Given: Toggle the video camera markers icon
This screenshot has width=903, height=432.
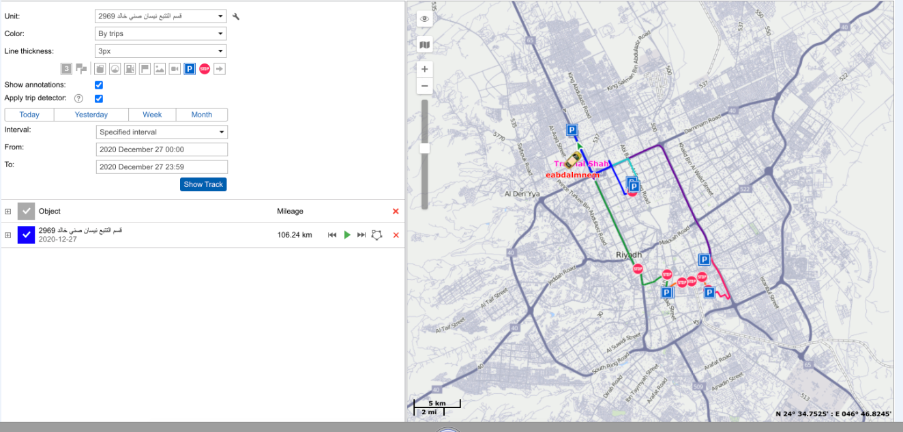Looking at the screenshot, I should [175, 69].
